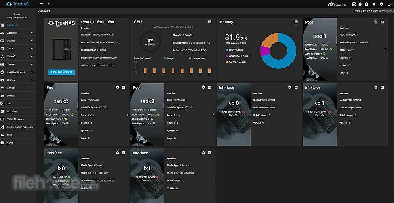Image resolution: width=394 pixels, height=203 pixels.
Task: Expand the Accounts sidebar menu
Action: [18, 33]
